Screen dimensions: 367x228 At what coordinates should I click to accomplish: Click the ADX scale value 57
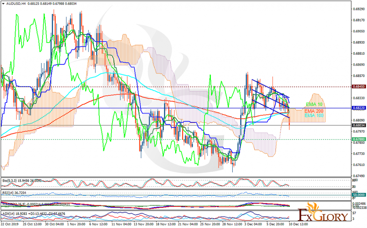pos(354,213)
